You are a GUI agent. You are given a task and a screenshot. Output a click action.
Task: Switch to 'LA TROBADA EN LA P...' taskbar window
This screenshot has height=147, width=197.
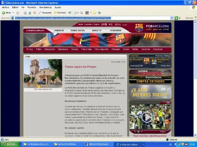click(37, 144)
